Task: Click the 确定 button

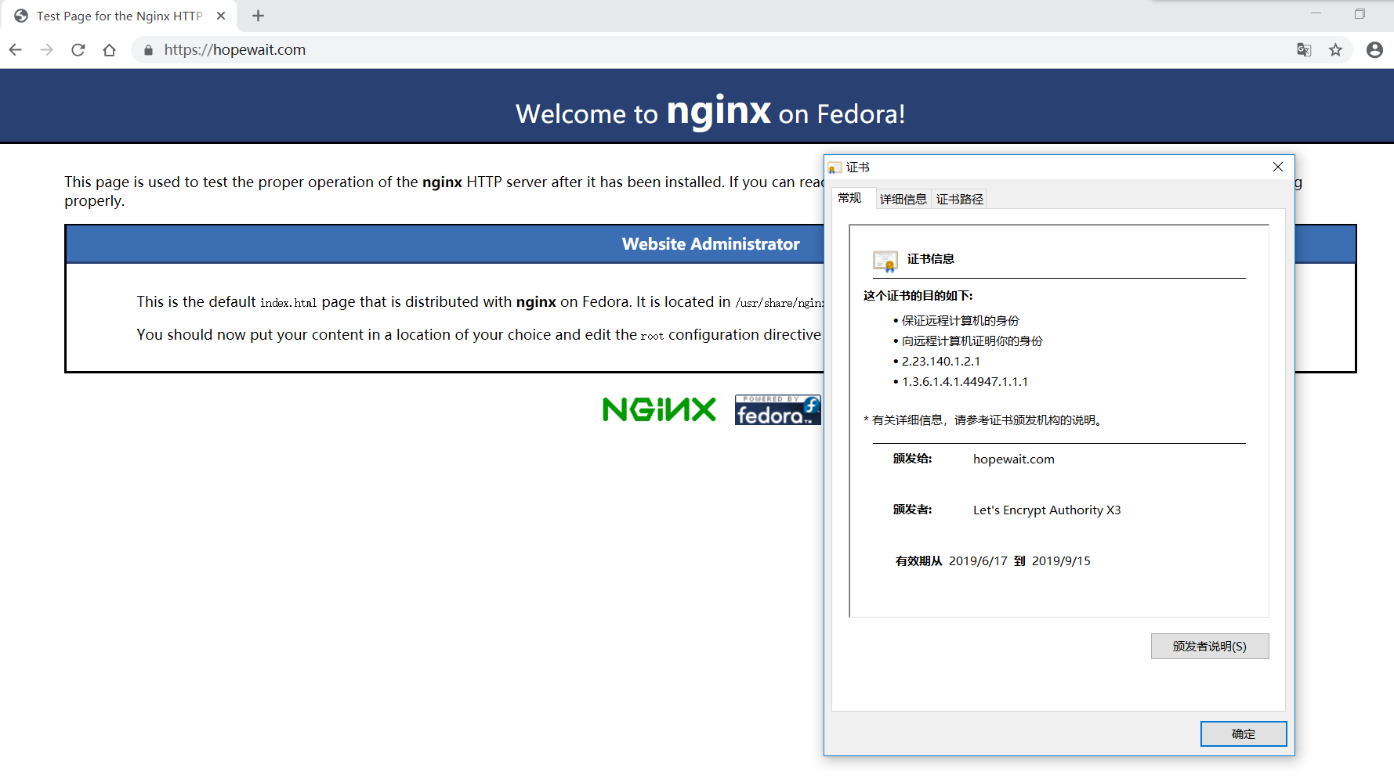Action: (1244, 734)
